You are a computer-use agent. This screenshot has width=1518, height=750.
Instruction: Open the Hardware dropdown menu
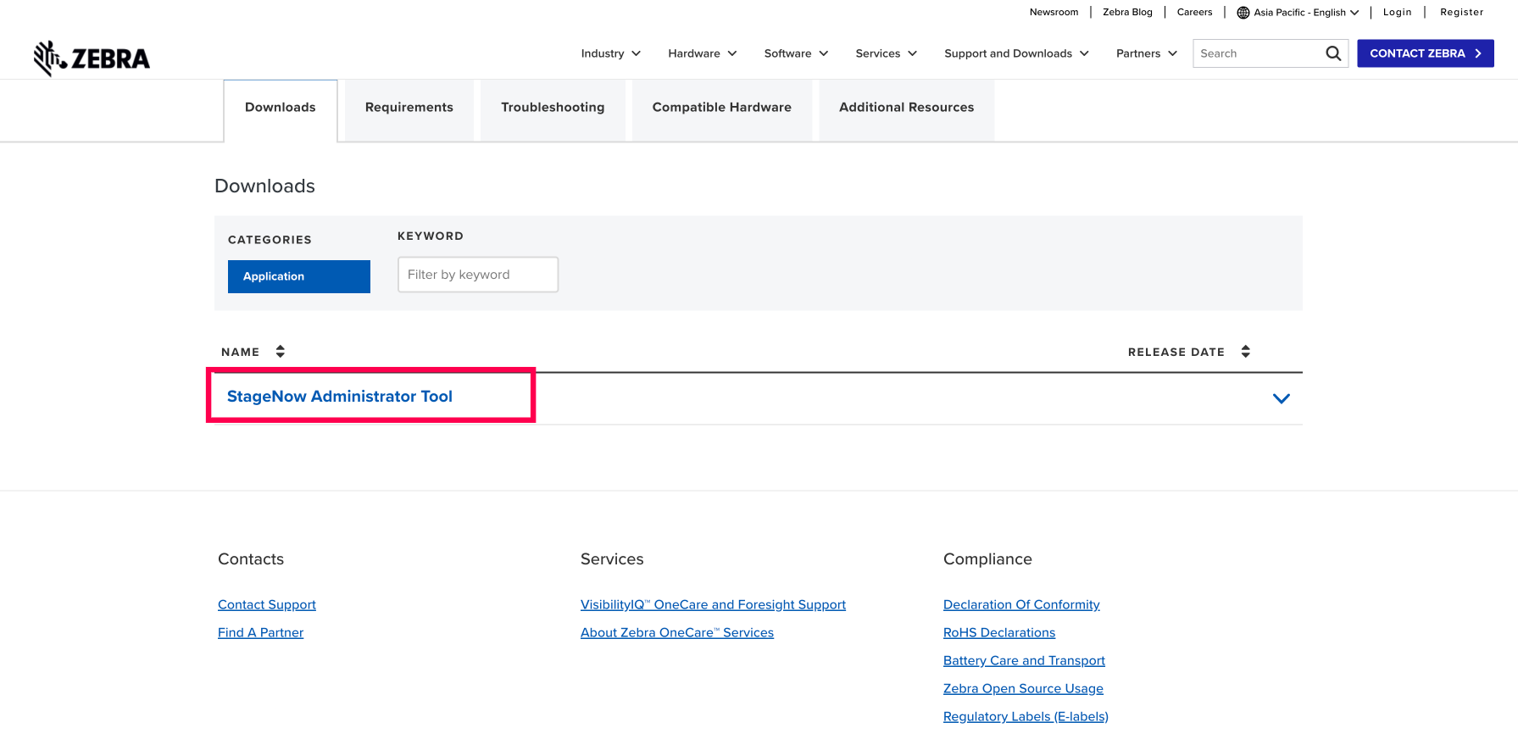702,53
